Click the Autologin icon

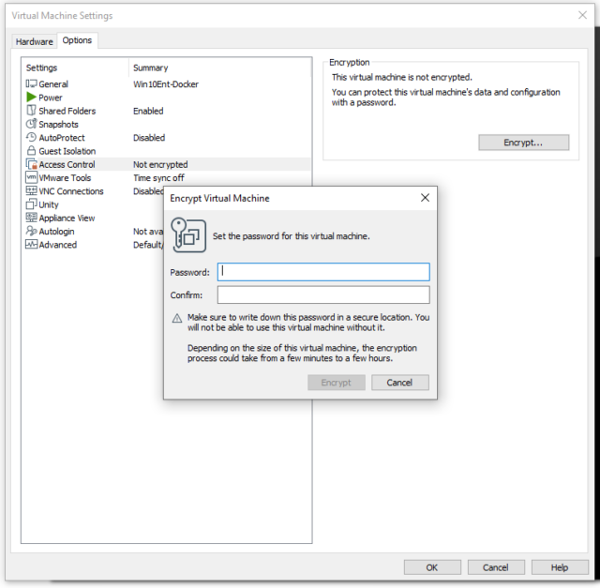click(x=31, y=232)
